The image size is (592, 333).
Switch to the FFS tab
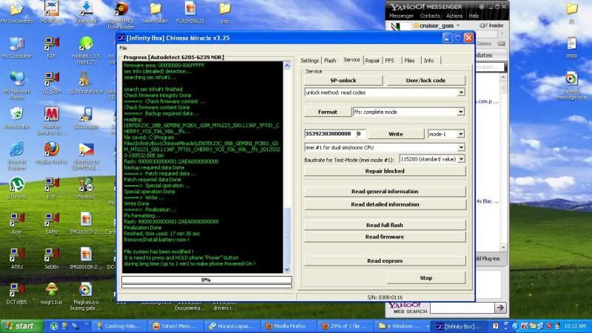click(390, 61)
